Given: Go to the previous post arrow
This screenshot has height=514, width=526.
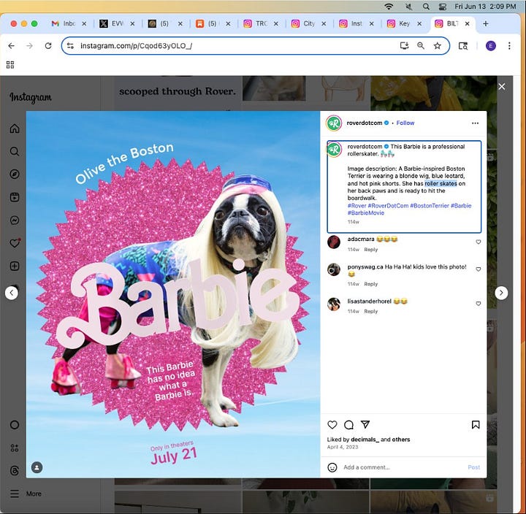Looking at the screenshot, I should (12, 293).
